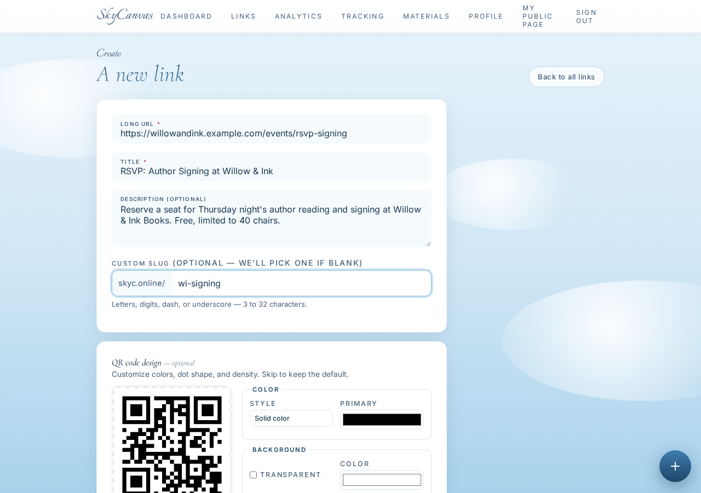This screenshot has height=493, width=701.
Task: Open the Primary black color swatch
Action: [x=382, y=420]
